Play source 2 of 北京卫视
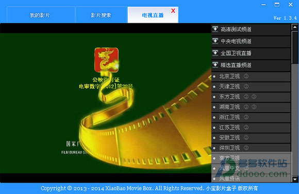 [246, 76]
